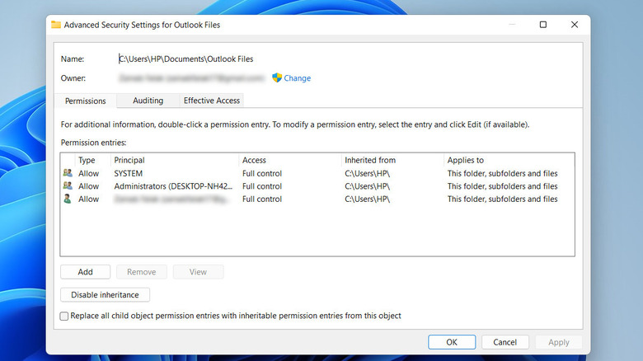This screenshot has height=361, width=643.
Task: Click the Principal column header
Action: pos(129,160)
